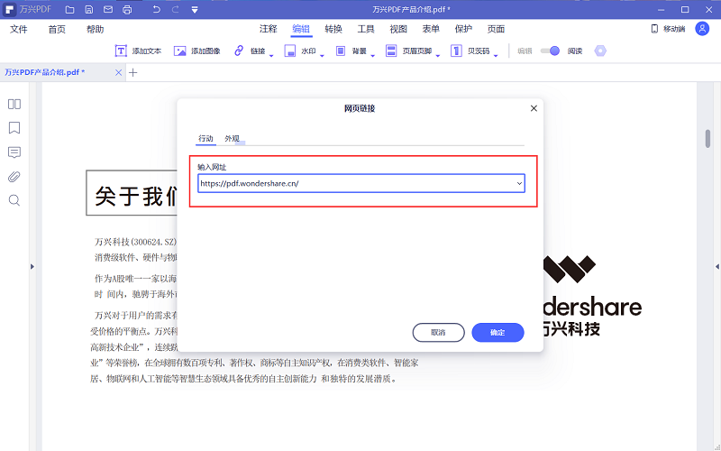
Task: Expand the URL combo box dropdown arrow
Action: (519, 183)
